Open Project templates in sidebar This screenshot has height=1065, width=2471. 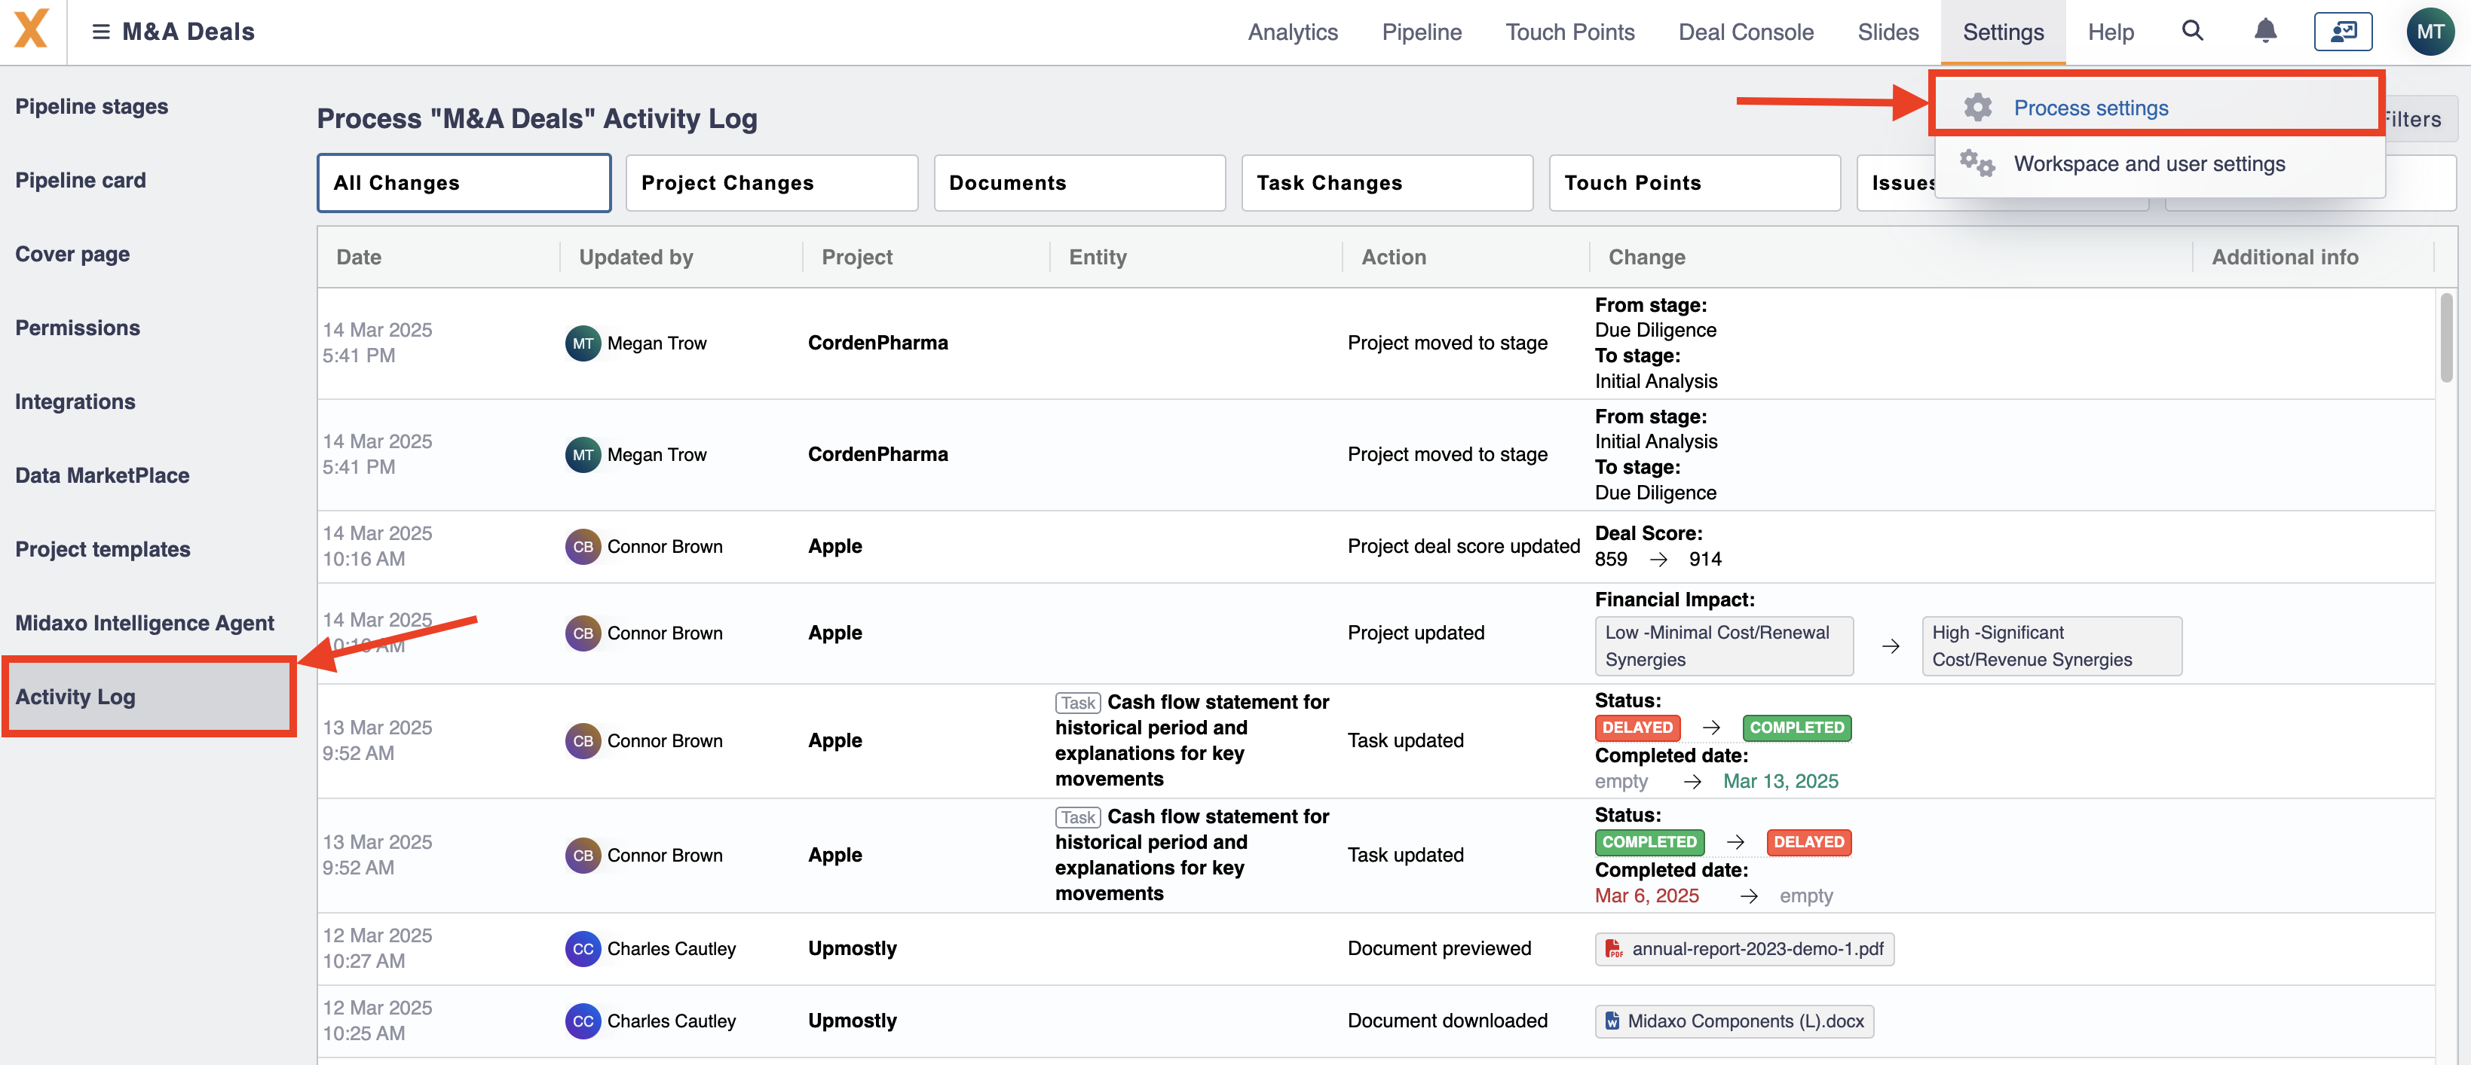tap(103, 549)
